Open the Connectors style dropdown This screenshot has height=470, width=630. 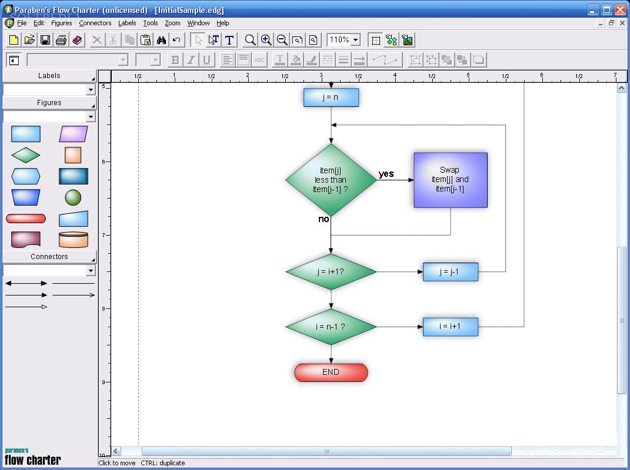pos(91,271)
